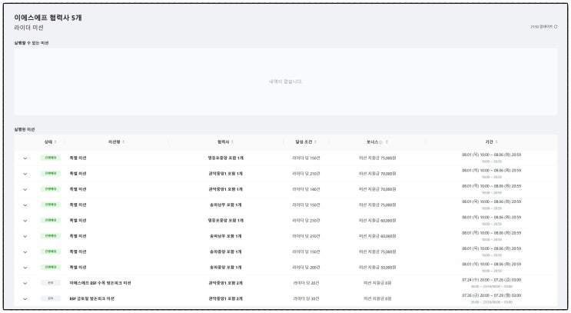Click the green status badge in the 140건 row

pyautogui.click(x=51, y=189)
